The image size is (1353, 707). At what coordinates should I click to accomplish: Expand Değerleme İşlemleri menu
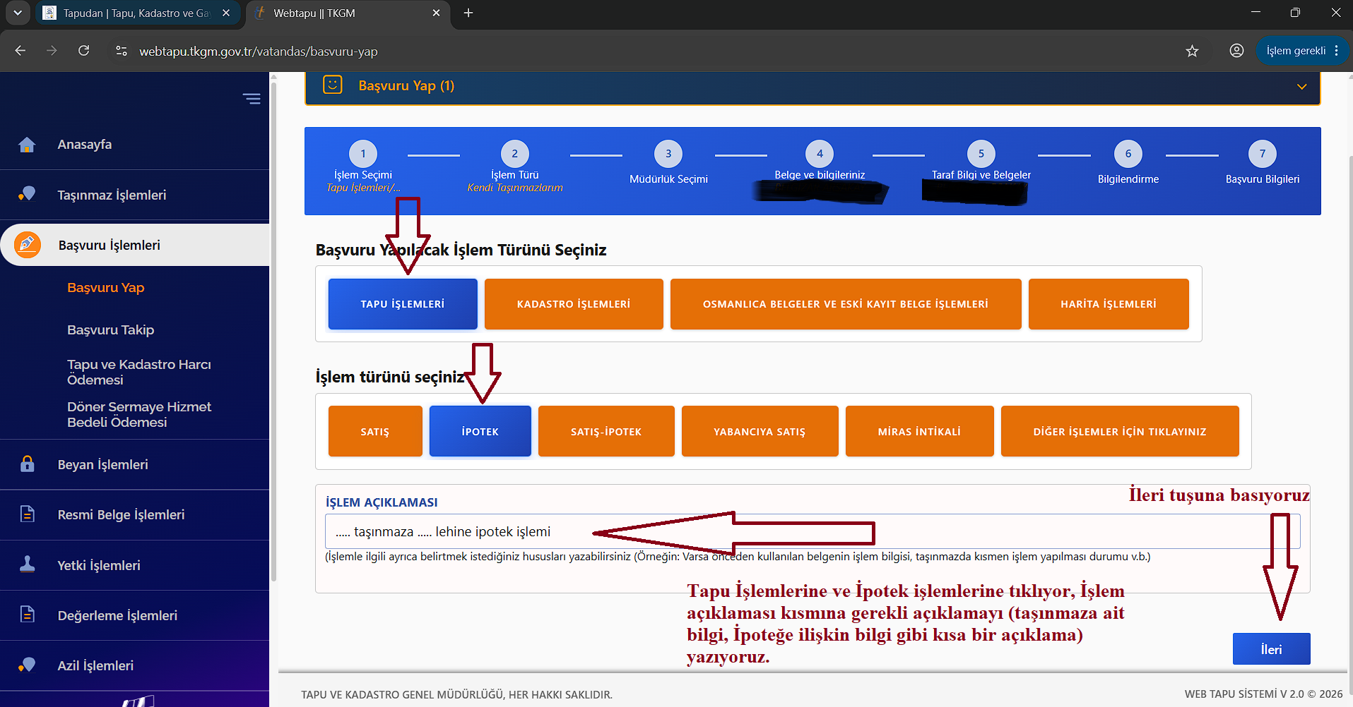point(117,615)
